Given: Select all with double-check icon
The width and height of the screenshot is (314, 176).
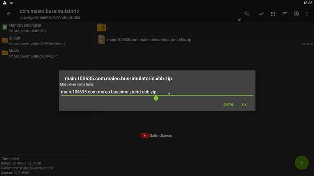Looking at the screenshot, I should click(261, 14).
